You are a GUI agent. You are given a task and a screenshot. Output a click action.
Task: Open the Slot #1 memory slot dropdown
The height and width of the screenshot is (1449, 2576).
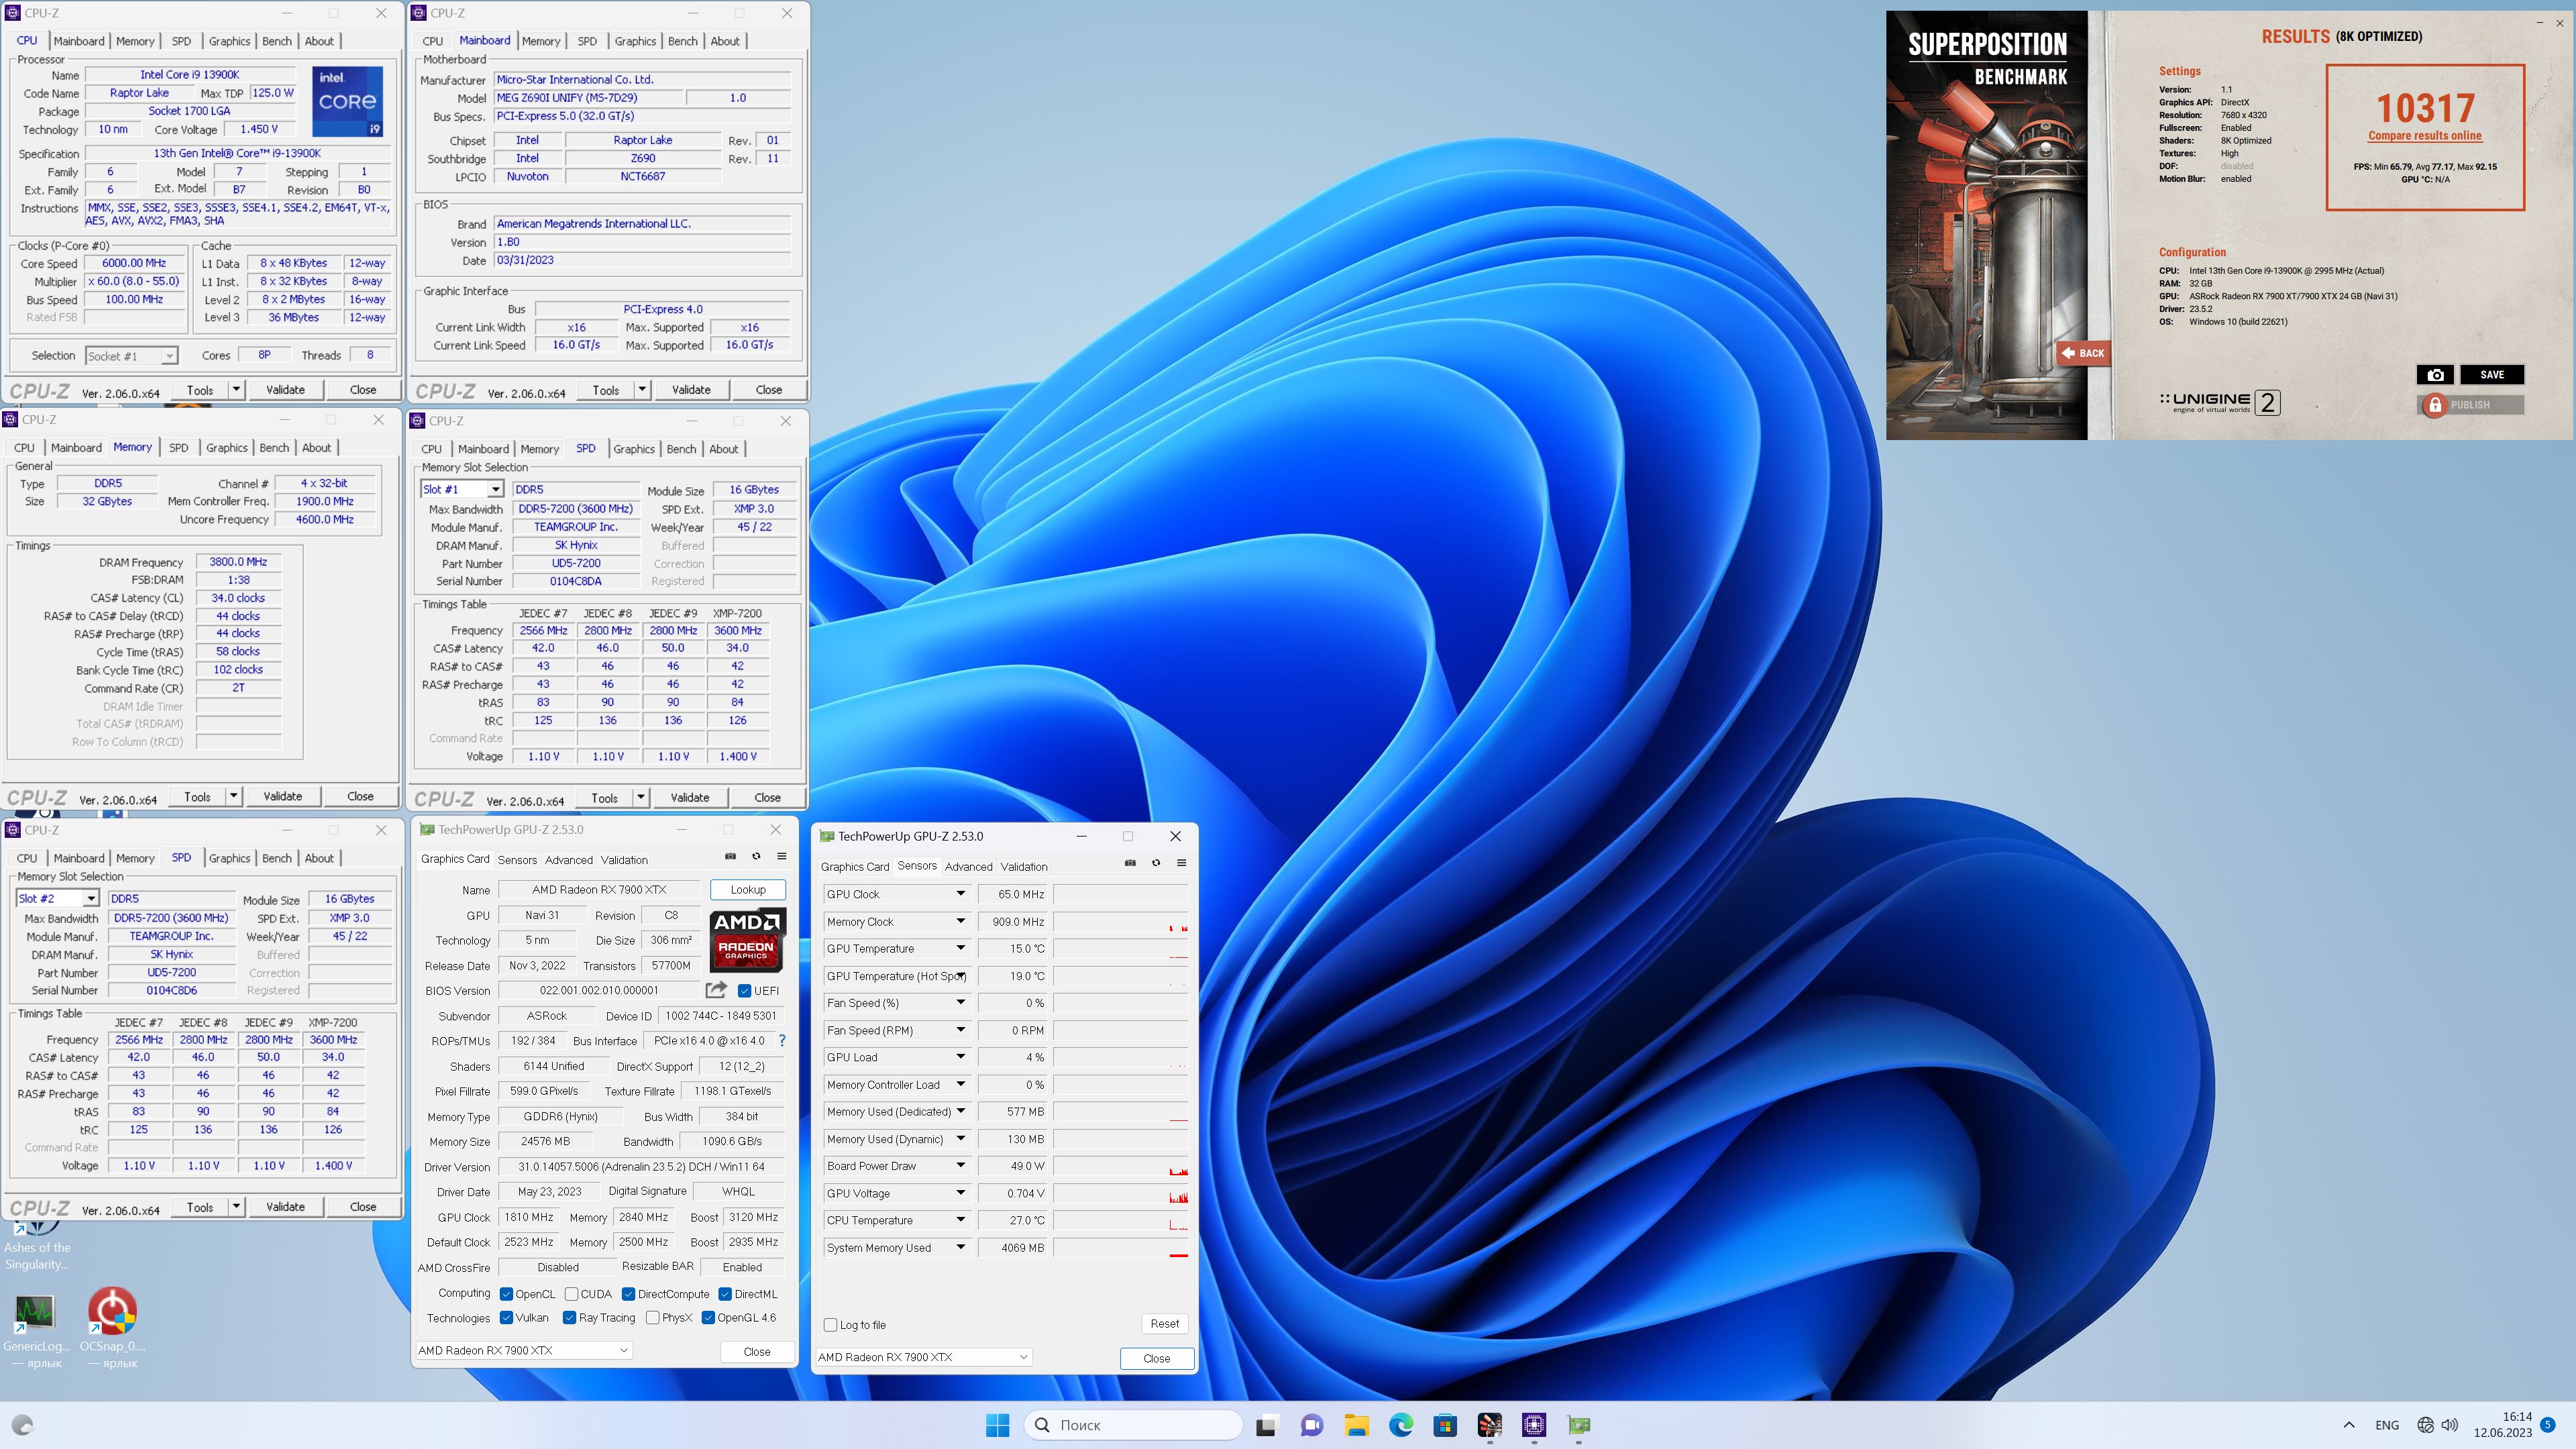pos(495,489)
